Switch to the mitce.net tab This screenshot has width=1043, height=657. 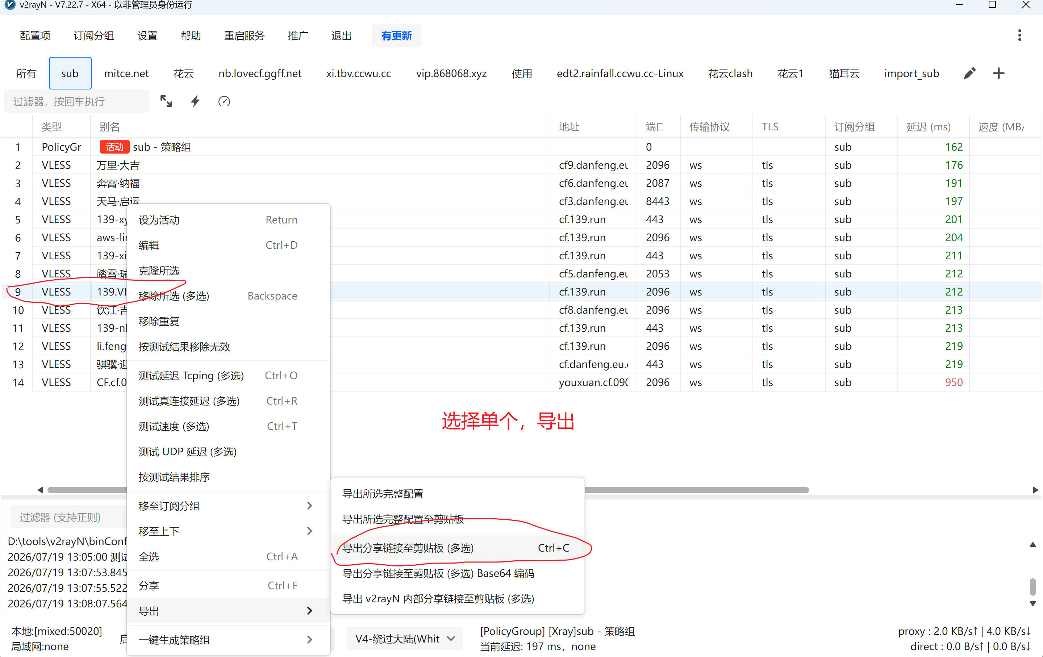tap(126, 73)
